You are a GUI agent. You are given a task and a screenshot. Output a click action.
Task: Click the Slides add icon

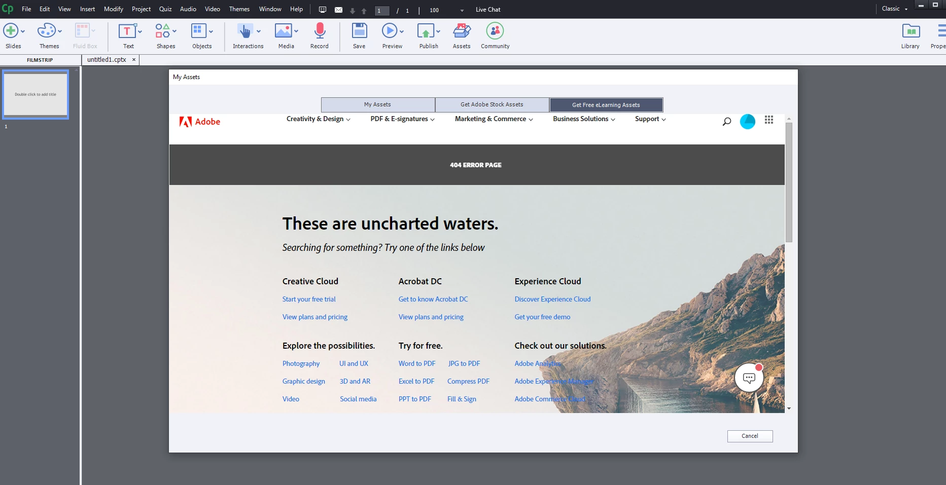(x=11, y=31)
